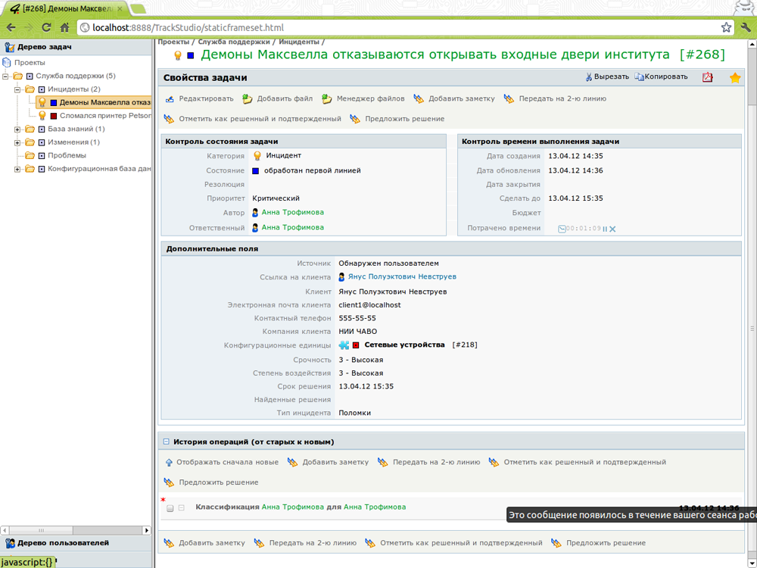Reset the timer with the X icon
757x568 pixels.
pos(612,229)
